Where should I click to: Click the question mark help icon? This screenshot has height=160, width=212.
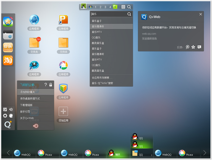[x=46, y=85]
